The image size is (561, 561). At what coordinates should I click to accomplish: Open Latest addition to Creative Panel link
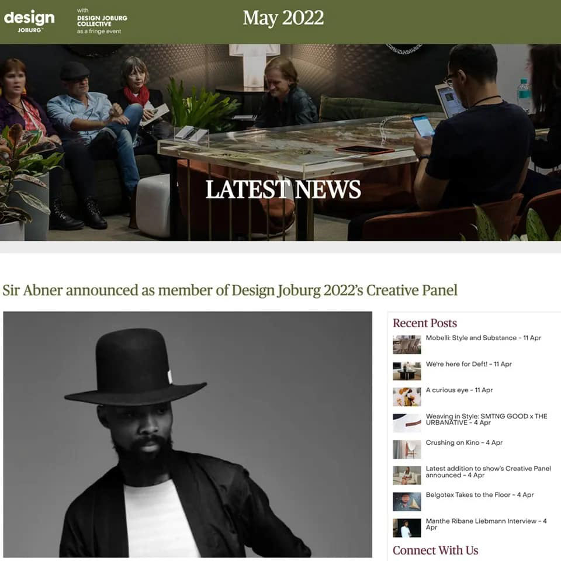point(488,472)
